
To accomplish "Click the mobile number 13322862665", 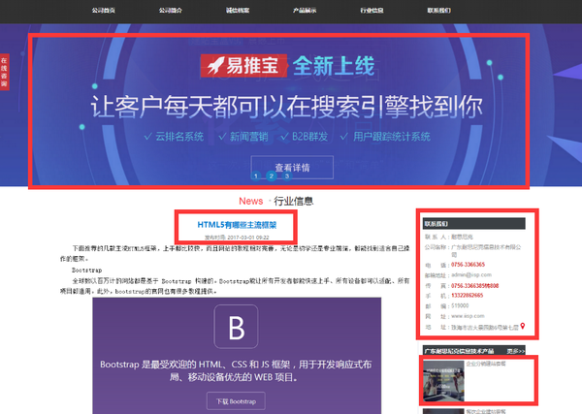I will click(467, 296).
